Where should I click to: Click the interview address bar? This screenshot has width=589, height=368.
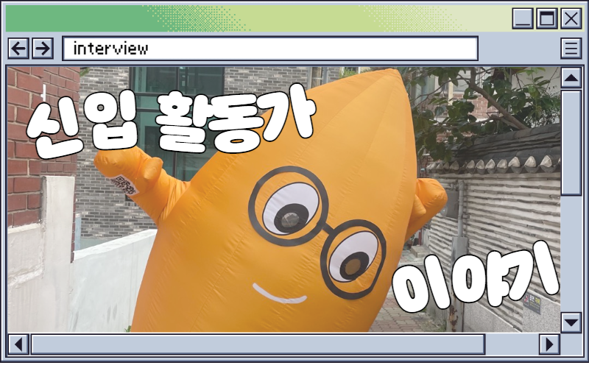(x=270, y=48)
